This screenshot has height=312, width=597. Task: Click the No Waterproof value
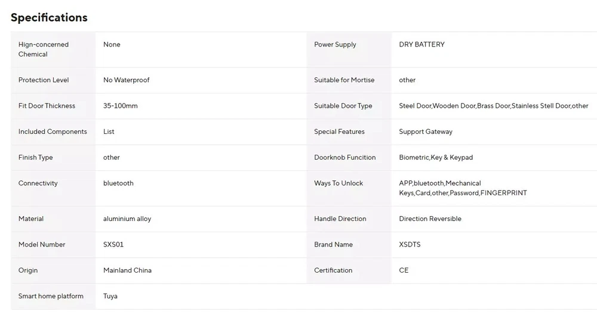126,80
